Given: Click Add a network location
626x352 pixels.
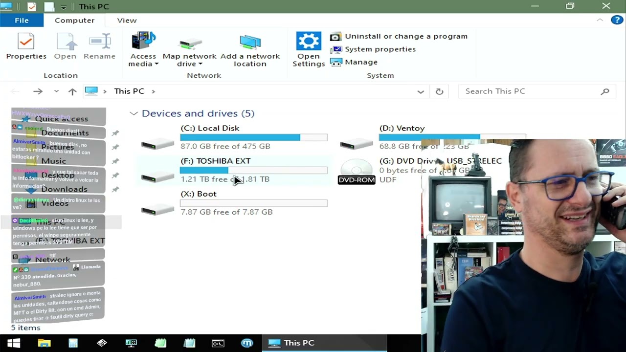Looking at the screenshot, I should pyautogui.click(x=250, y=49).
